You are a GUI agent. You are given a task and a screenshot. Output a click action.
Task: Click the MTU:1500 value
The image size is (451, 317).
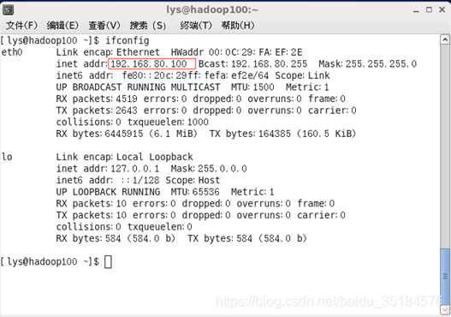coord(252,87)
